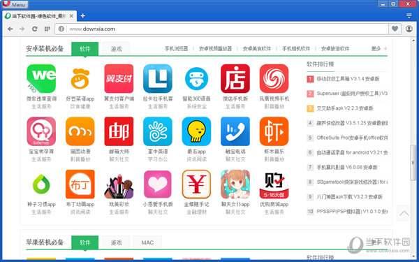Click the 布丁动画app orange icon

tap(80, 184)
